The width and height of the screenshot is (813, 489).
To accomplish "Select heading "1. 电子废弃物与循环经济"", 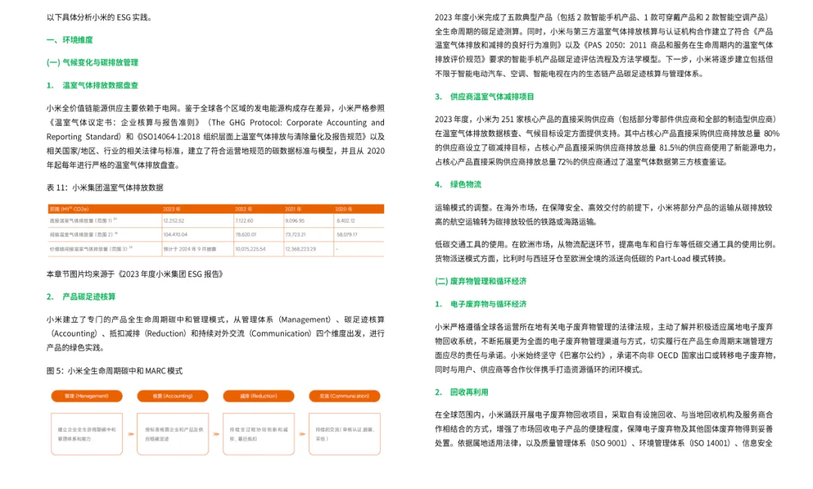I will [480, 304].
